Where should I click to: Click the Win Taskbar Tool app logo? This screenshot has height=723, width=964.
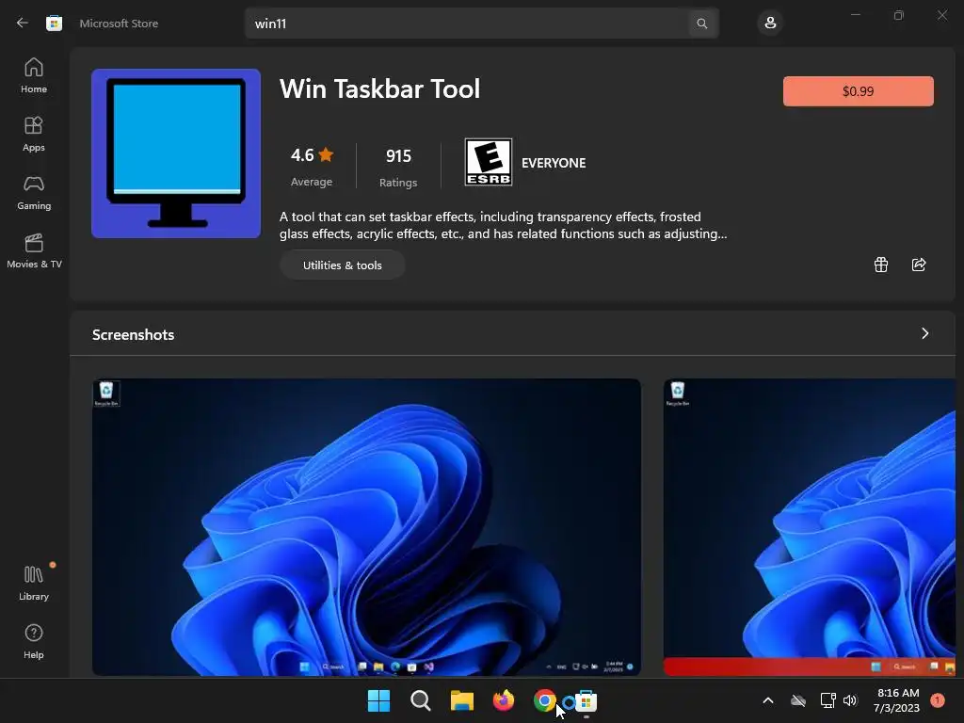(x=176, y=153)
